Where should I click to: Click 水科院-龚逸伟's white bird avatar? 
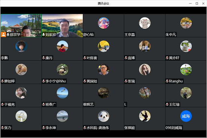(x=103, y=116)
